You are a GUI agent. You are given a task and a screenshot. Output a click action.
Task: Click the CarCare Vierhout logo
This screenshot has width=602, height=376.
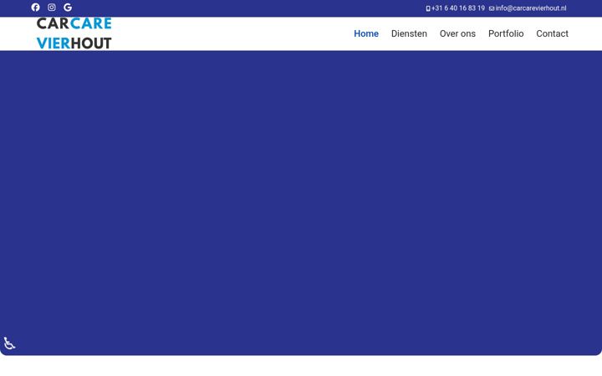click(74, 33)
